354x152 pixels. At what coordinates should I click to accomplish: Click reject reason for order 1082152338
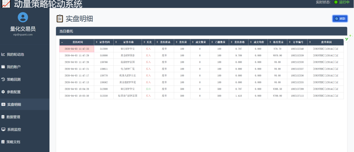pyautogui.click(x=325, y=62)
